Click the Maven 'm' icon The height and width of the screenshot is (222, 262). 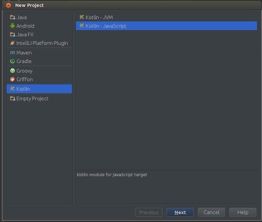click(13, 53)
